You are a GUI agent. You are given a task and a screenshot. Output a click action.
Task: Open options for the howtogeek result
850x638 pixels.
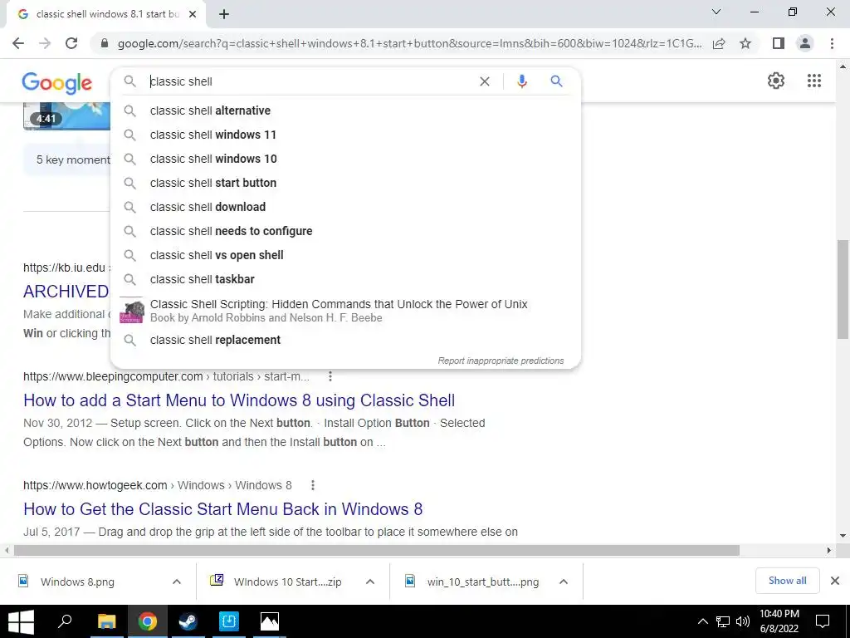[x=313, y=485]
